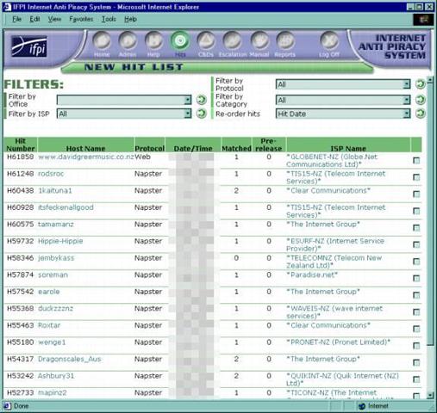
Task: Open the Reports navigation icon
Action: click(284, 40)
